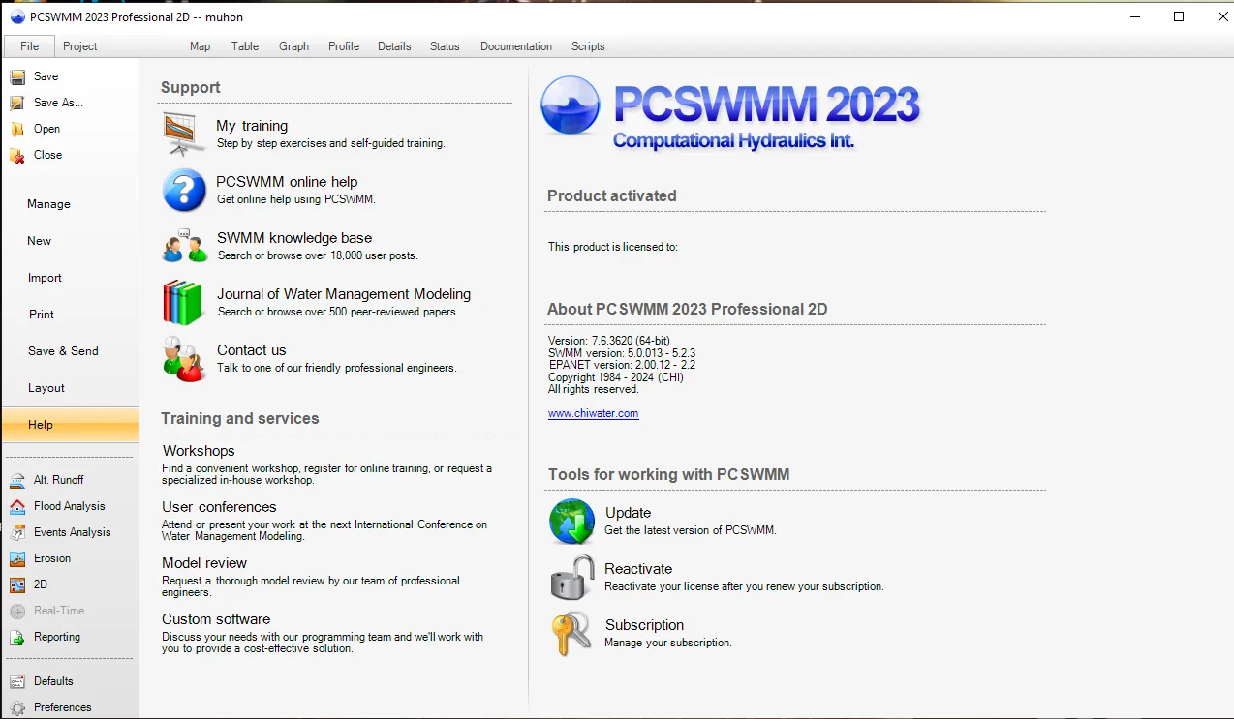Select Print in the File menu
The image size is (1234, 719).
coord(70,315)
